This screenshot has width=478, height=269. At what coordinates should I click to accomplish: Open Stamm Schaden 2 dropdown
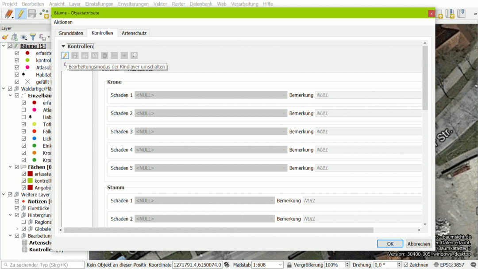click(204, 219)
